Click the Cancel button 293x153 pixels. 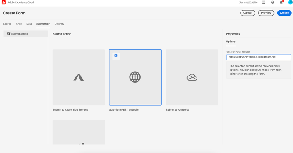click(248, 13)
